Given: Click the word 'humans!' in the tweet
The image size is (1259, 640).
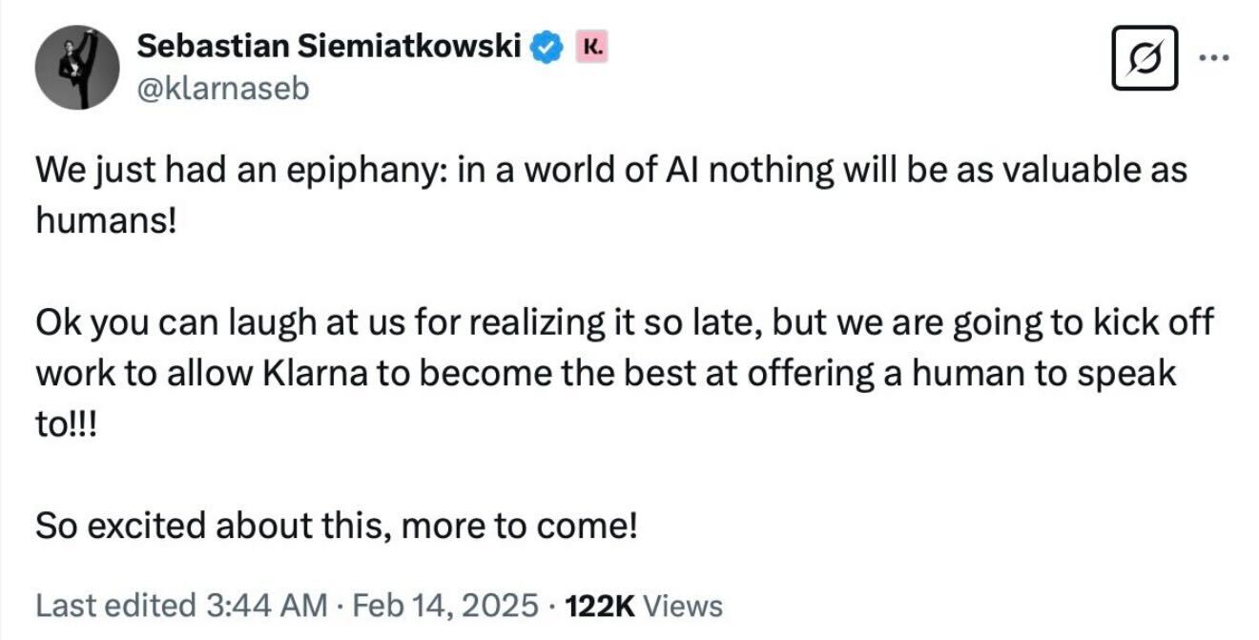Looking at the screenshot, I should tap(107, 221).
